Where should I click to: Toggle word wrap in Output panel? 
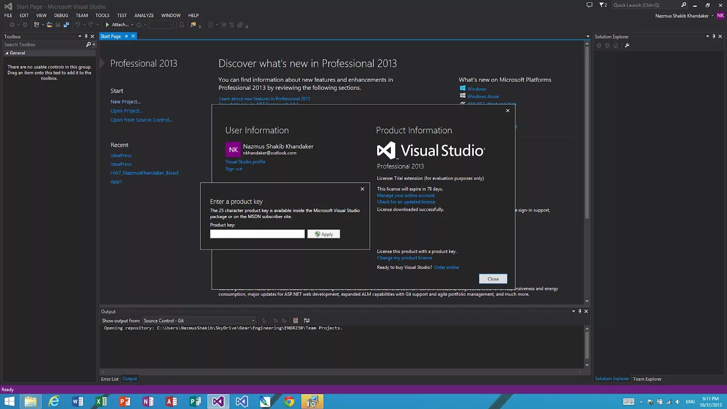[x=307, y=320]
